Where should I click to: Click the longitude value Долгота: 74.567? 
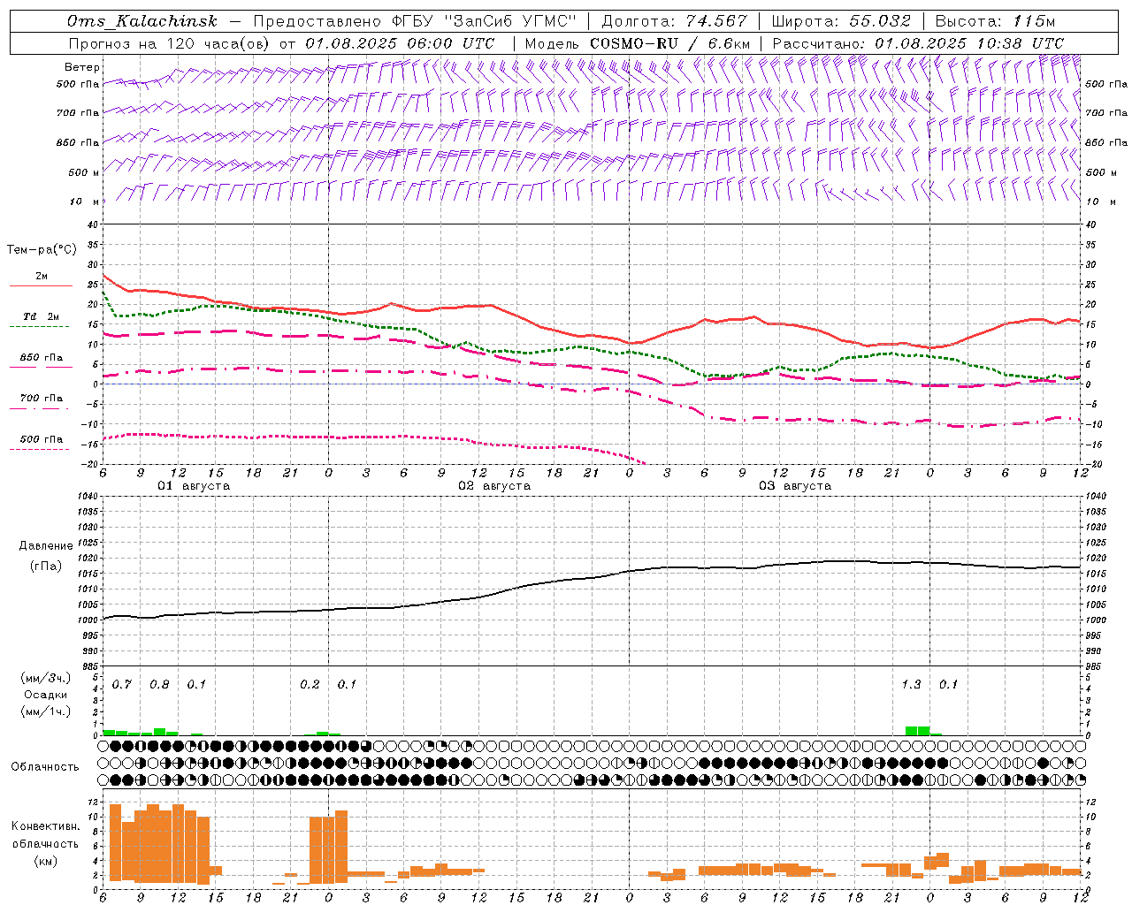point(674,22)
